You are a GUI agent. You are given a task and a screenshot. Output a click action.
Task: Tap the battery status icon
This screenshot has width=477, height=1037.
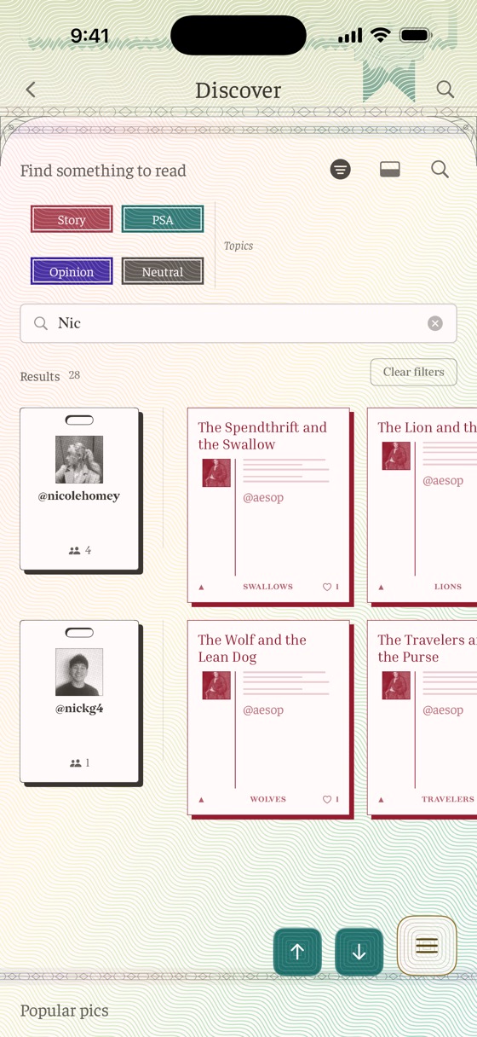coord(416,36)
